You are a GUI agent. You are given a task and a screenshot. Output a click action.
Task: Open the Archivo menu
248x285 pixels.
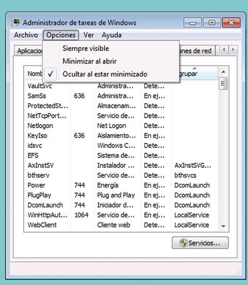26,35
